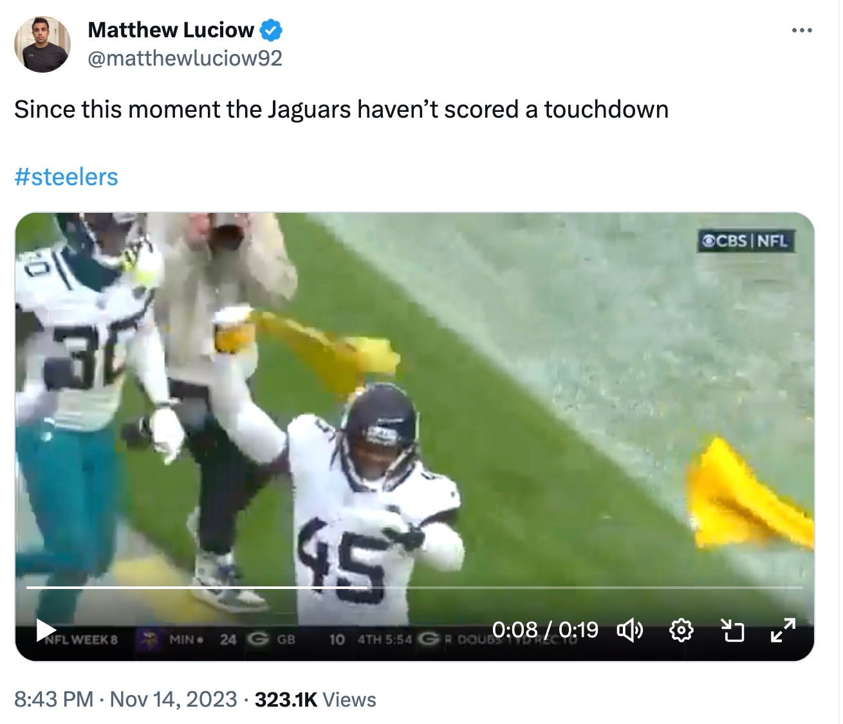Click the played part of video progress bar
Screen dimensions: 843x724
(196, 588)
